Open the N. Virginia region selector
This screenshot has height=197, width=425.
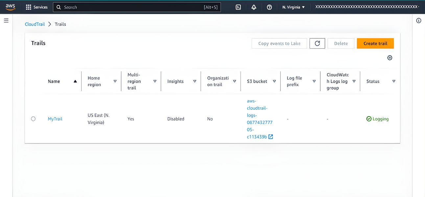coord(293,7)
